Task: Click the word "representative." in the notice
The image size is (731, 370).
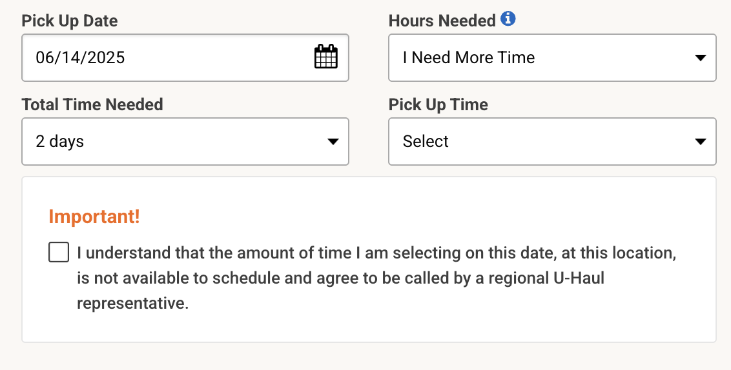Action: click(x=133, y=303)
